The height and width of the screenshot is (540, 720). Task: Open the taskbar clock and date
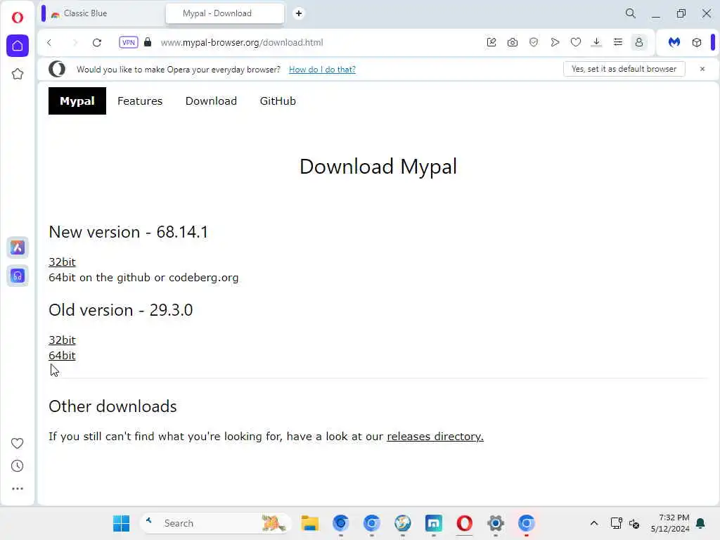[670, 523]
